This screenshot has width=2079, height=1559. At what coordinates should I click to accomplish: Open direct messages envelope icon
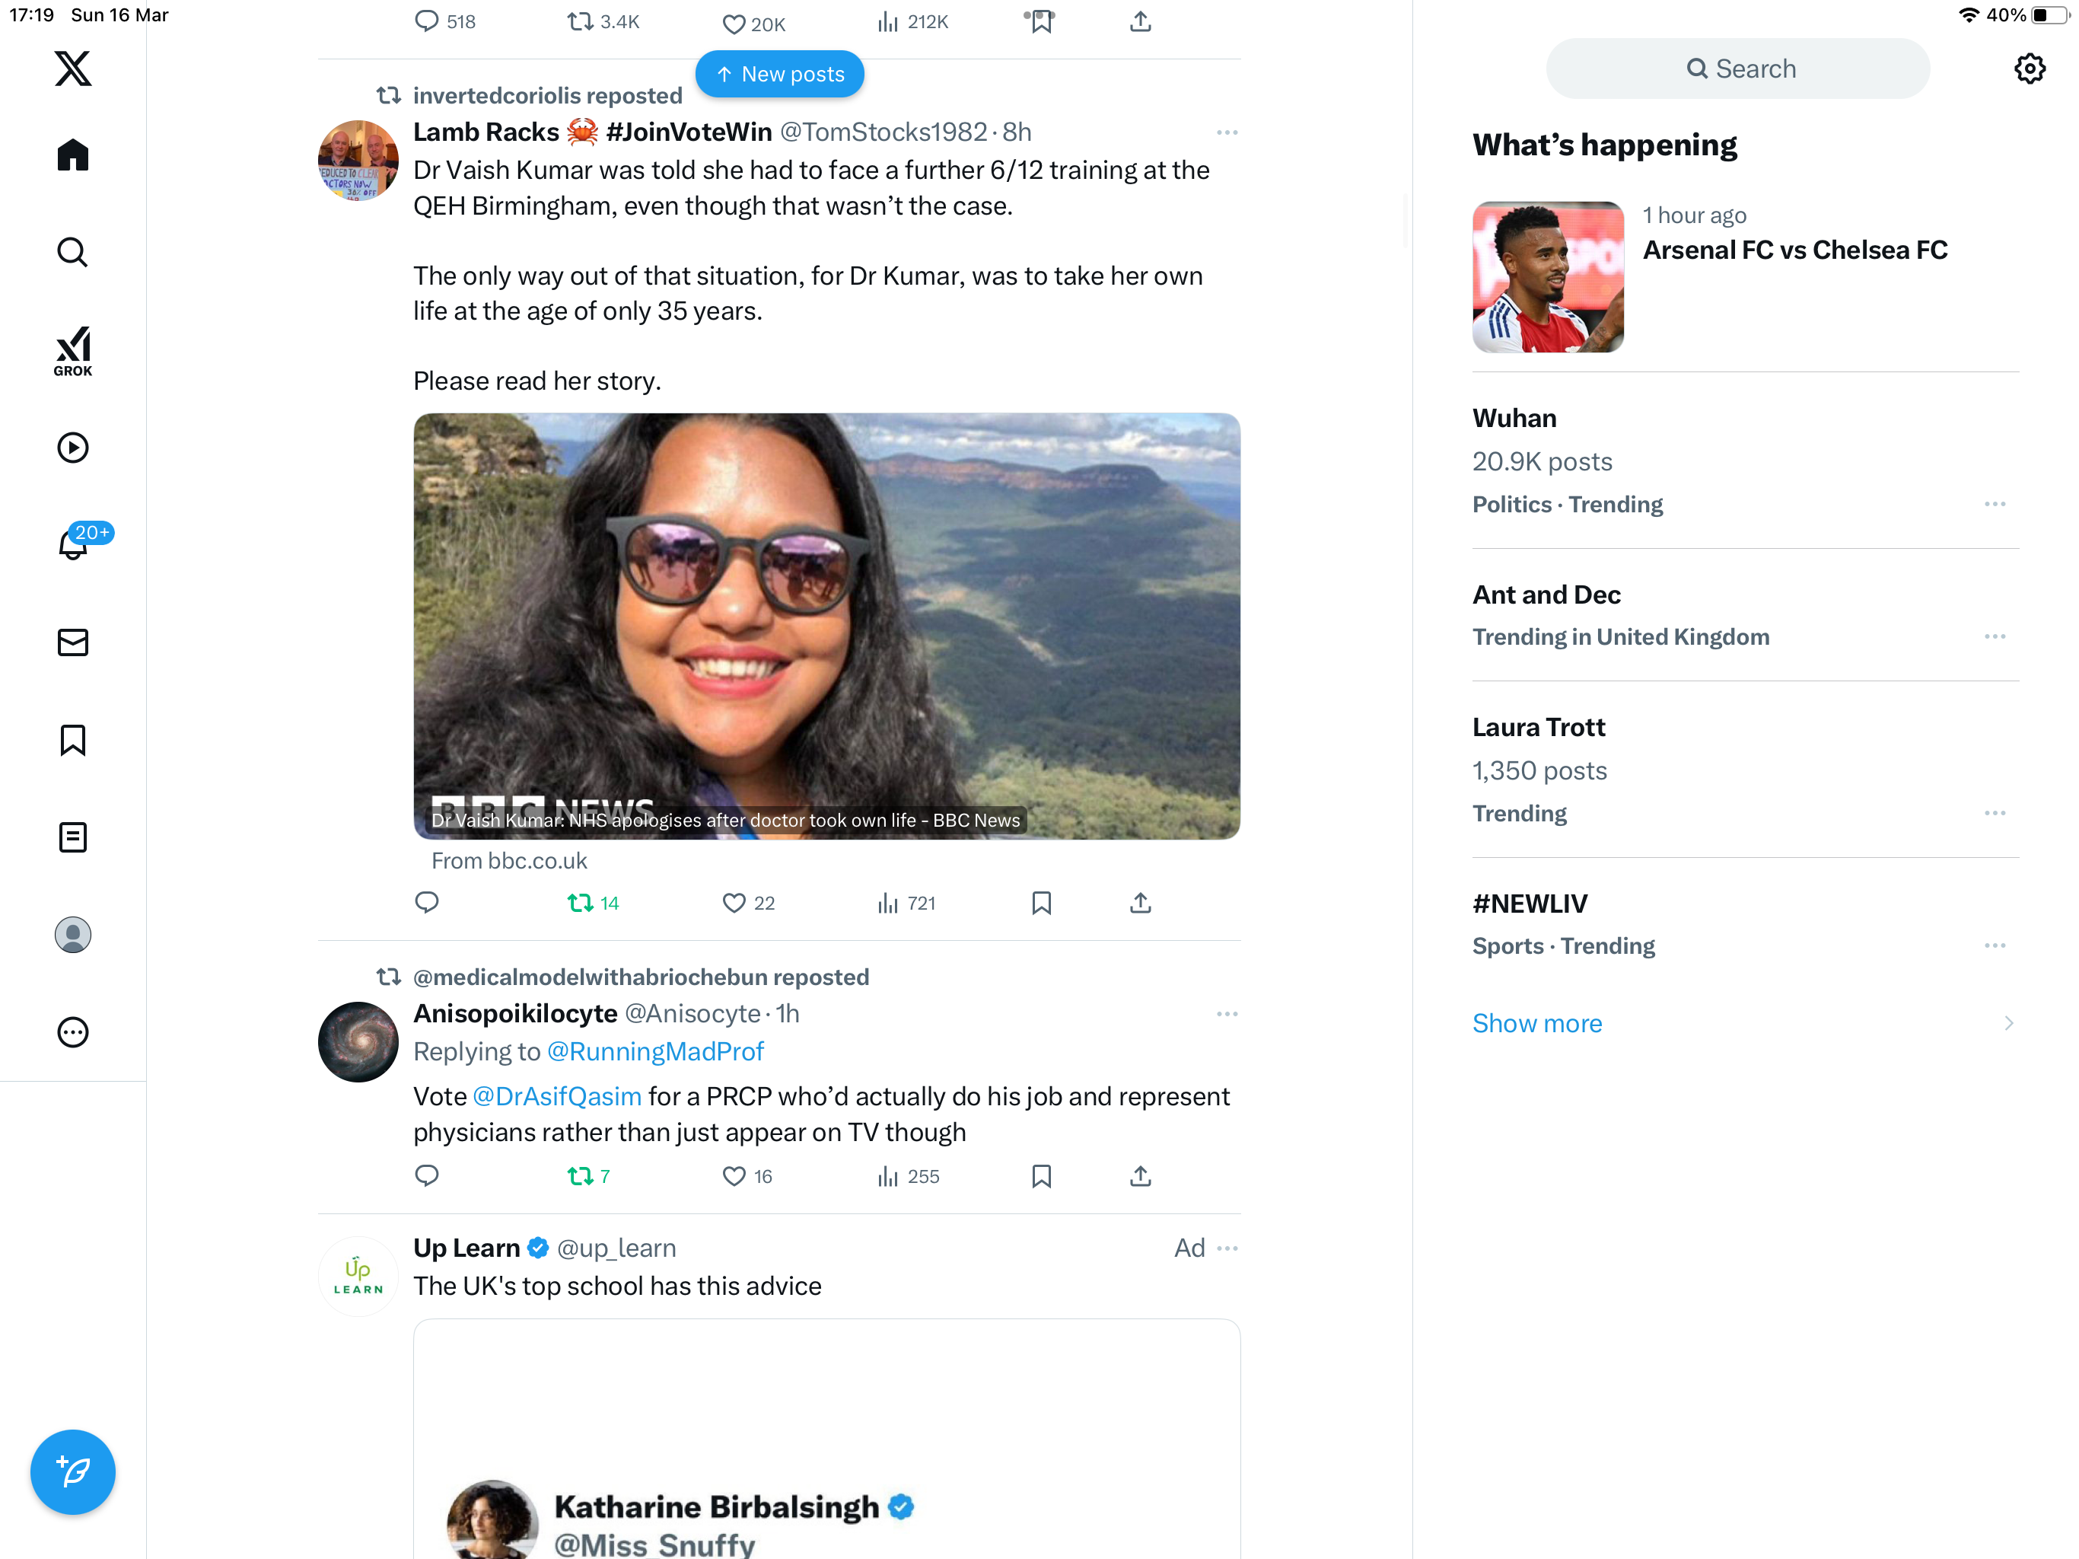(x=72, y=642)
